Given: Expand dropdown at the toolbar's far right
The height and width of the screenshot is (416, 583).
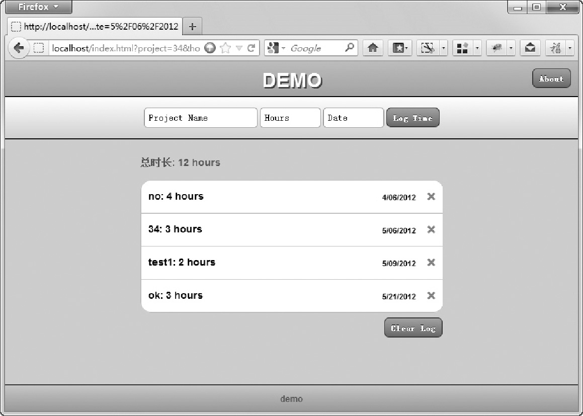Looking at the screenshot, I should (570, 48).
